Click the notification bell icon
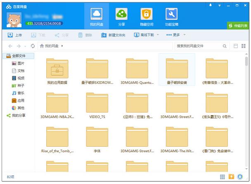 tap(211, 5)
